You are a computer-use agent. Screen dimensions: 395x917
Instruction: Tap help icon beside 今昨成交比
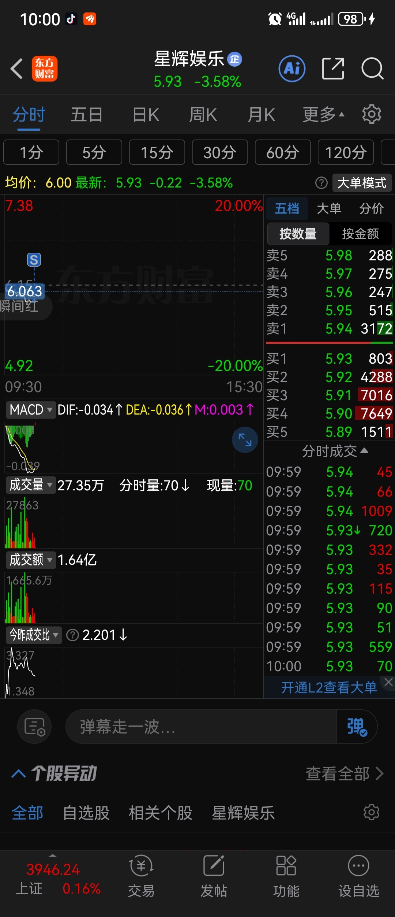pos(72,635)
